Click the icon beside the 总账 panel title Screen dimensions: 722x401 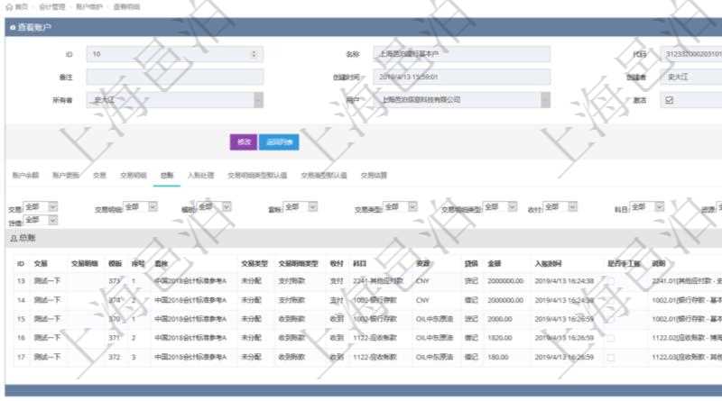14,238
